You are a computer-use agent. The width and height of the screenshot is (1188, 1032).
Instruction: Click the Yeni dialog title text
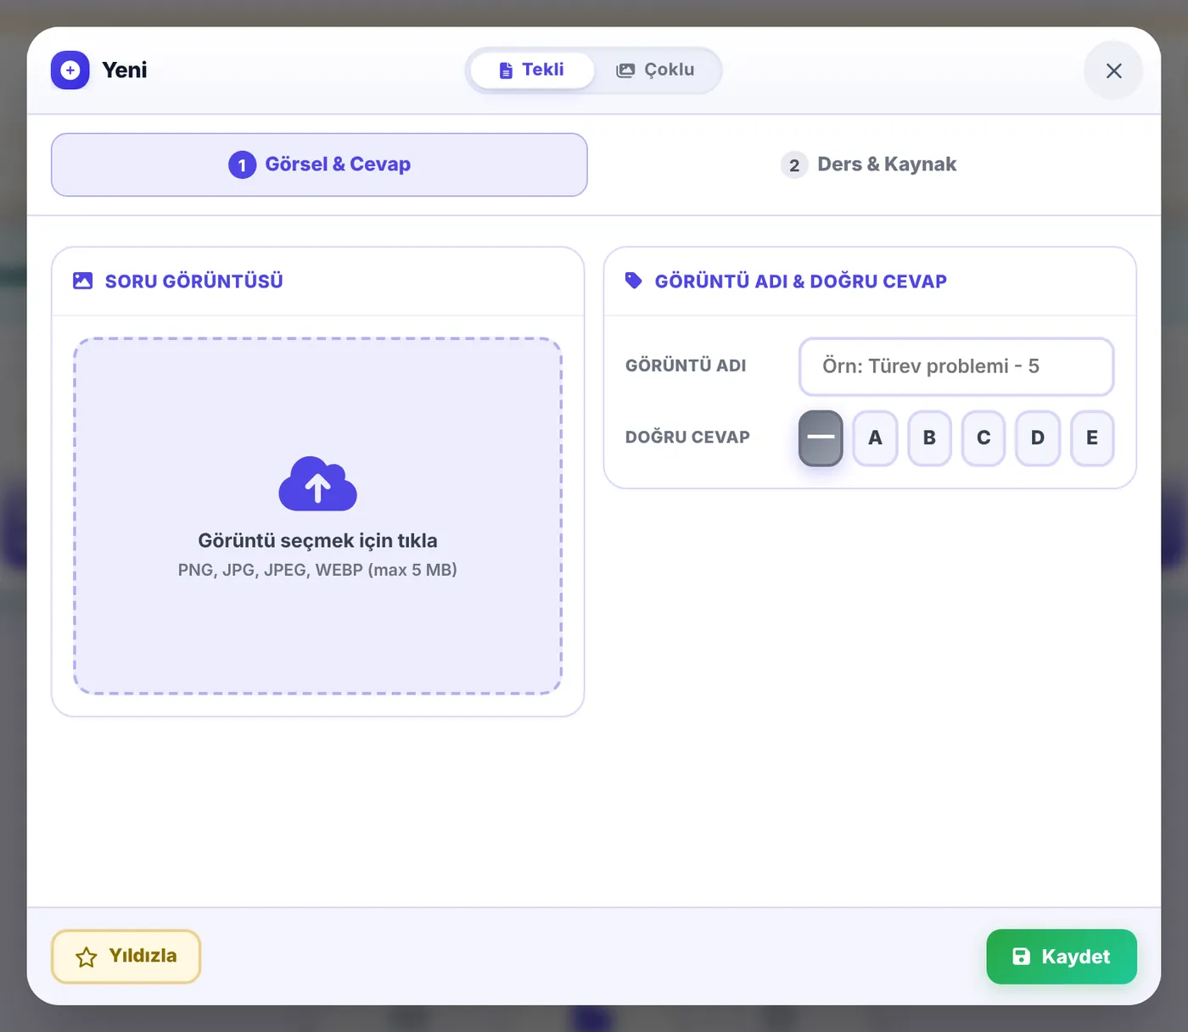pos(125,70)
